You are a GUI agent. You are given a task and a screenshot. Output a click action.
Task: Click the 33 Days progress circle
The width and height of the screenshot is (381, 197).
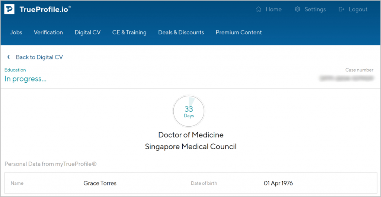(x=189, y=111)
